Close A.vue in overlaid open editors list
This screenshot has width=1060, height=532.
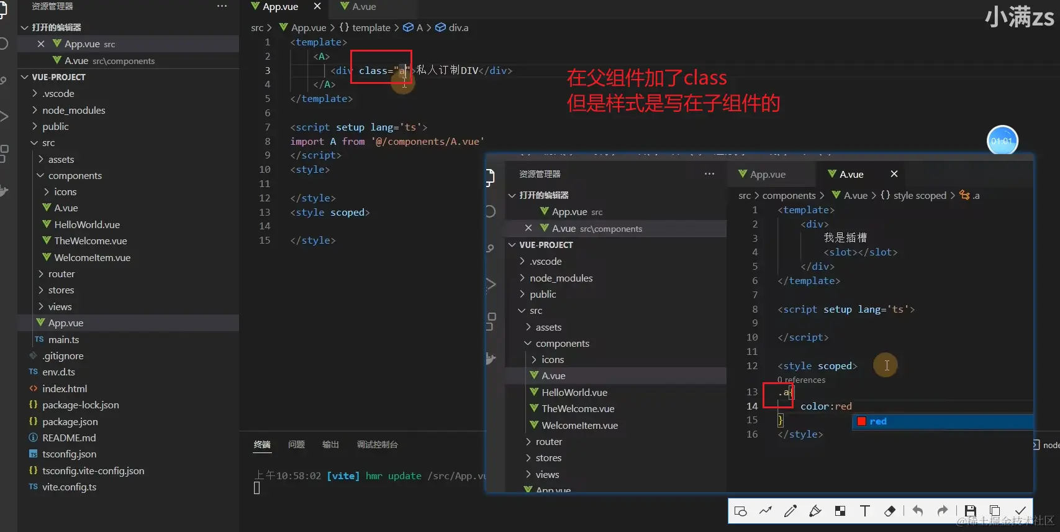click(x=528, y=228)
